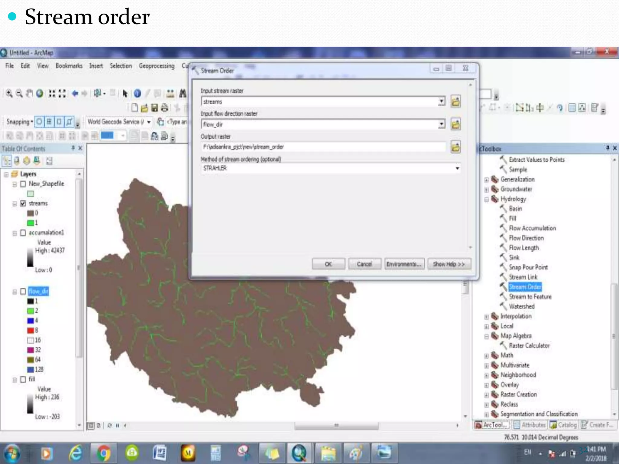The image size is (619, 464).
Task: Open the Snapping dropdown menu
Action: tap(20, 122)
